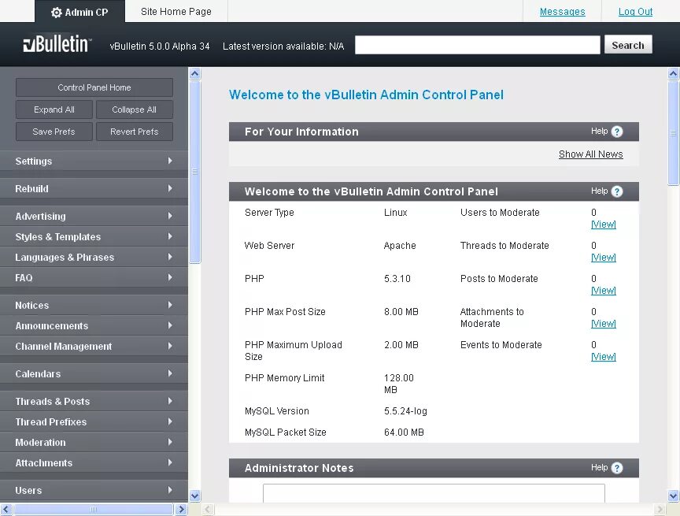Open the Thread Prefixes section
The height and width of the screenshot is (516, 680).
click(94, 421)
